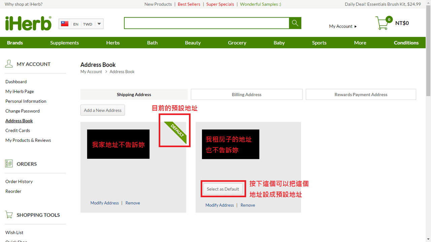Open the Baby menu
The height and width of the screenshot is (242, 431).
pyautogui.click(x=279, y=43)
